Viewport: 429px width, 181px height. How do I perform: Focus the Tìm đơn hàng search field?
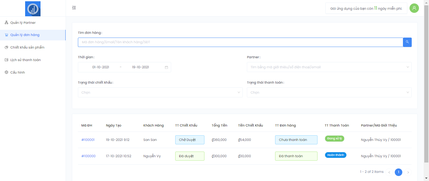[x=240, y=42]
